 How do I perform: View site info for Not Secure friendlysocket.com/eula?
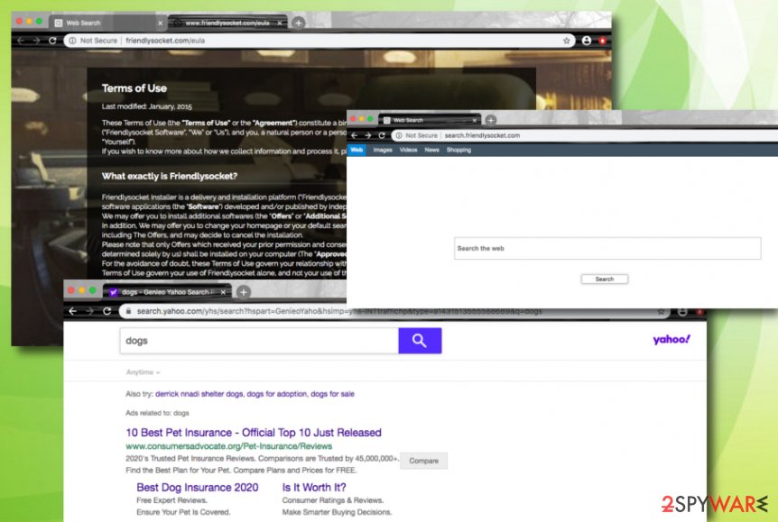(72, 41)
